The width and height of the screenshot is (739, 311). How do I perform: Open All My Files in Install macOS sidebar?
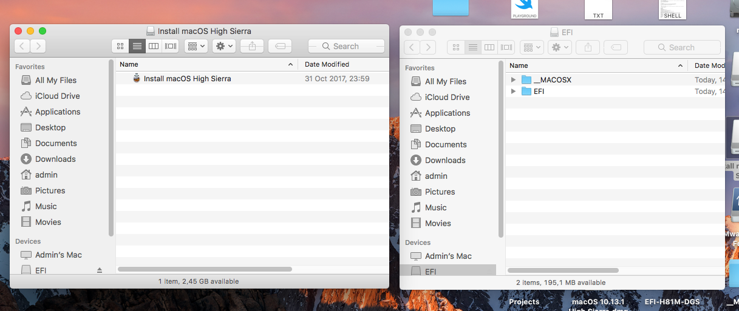click(56, 80)
